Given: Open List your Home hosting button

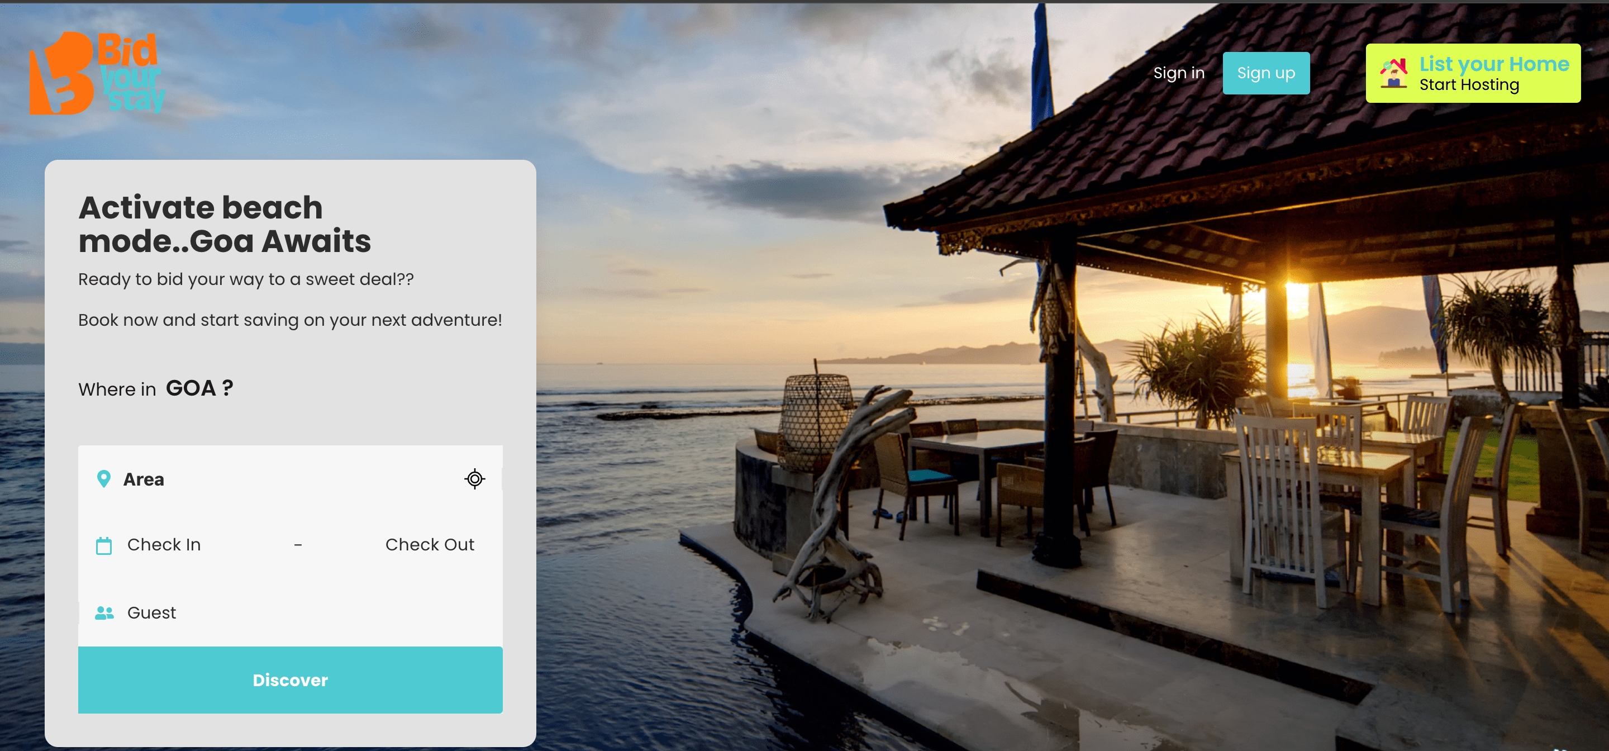Looking at the screenshot, I should click(x=1473, y=73).
